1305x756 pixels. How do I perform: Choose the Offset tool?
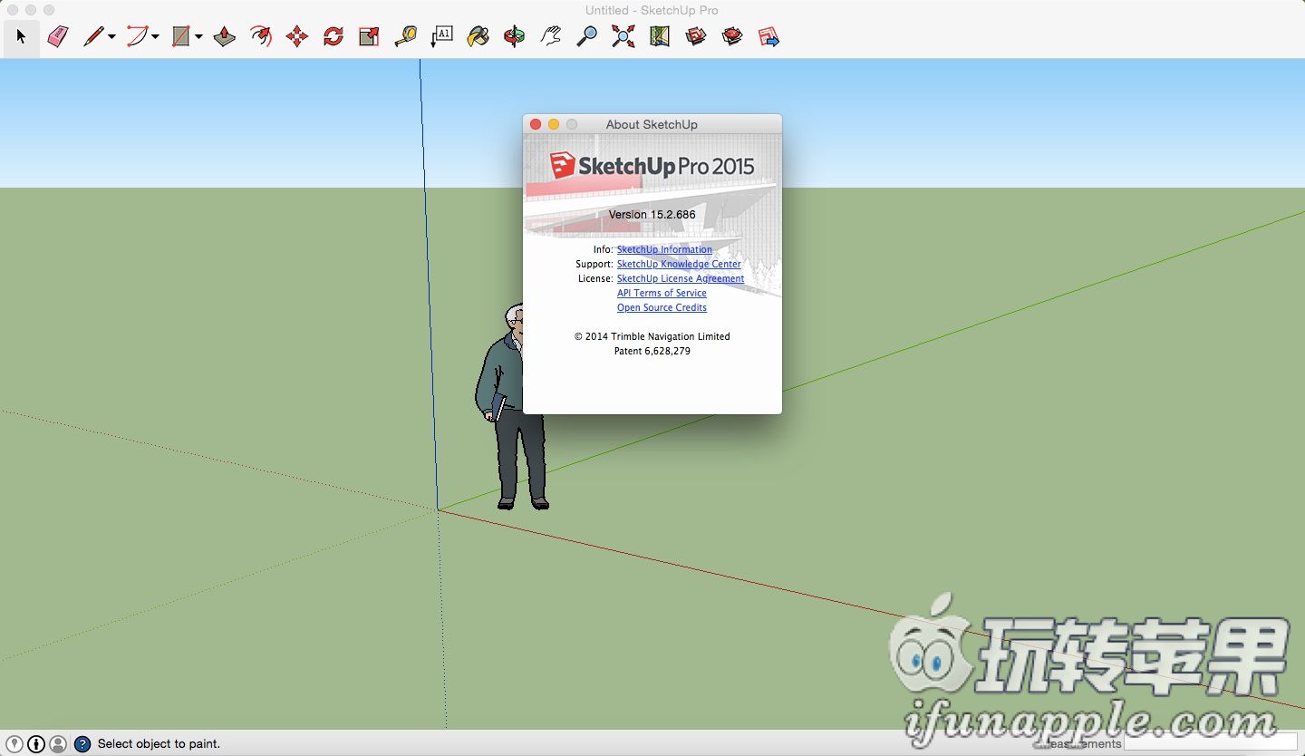(x=261, y=37)
